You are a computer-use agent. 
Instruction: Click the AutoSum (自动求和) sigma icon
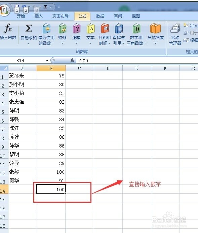29,28
